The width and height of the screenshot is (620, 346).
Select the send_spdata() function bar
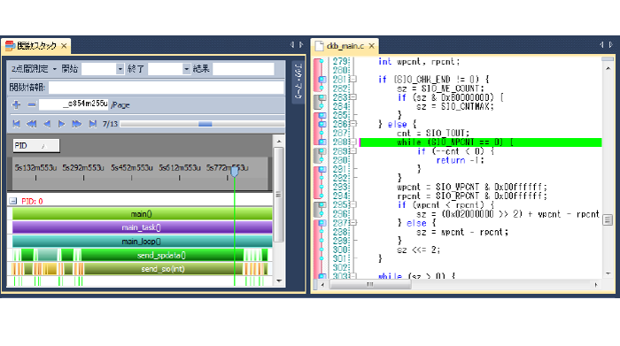161,255
